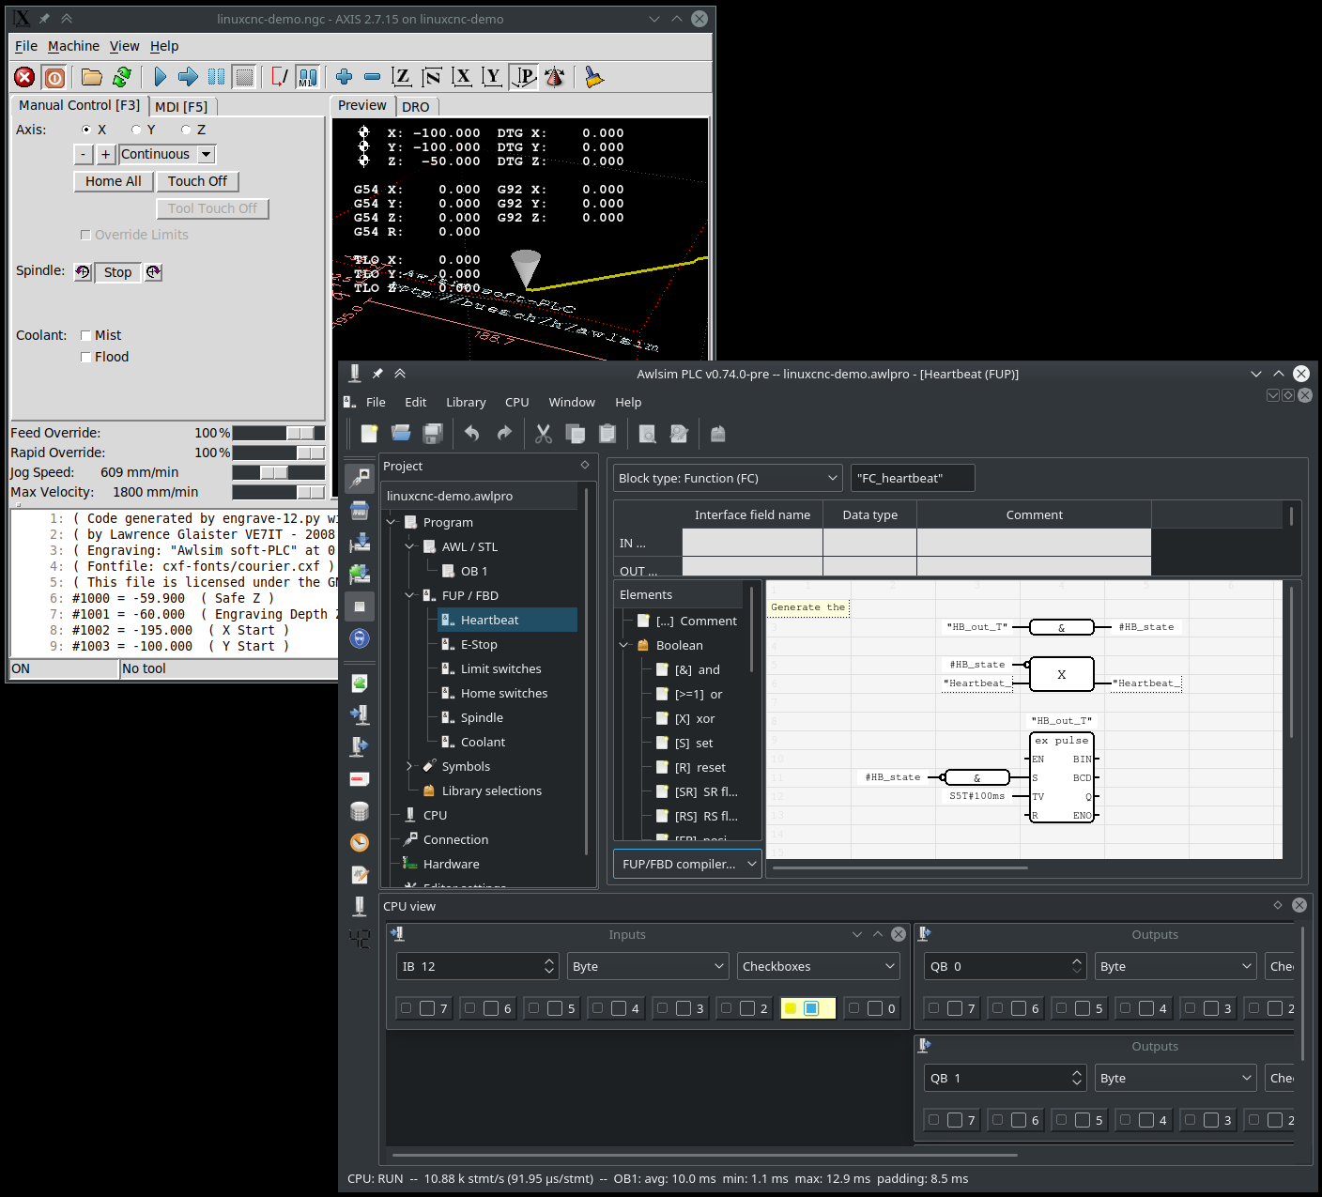
Task: Increment IB 12 address stepper
Action: coord(549,960)
